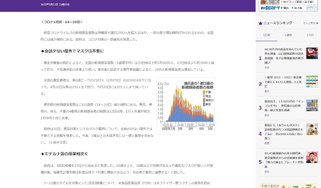Open rank 2 calendar table thumbnail
Screen dimensions: 321x188
click(312, 81)
